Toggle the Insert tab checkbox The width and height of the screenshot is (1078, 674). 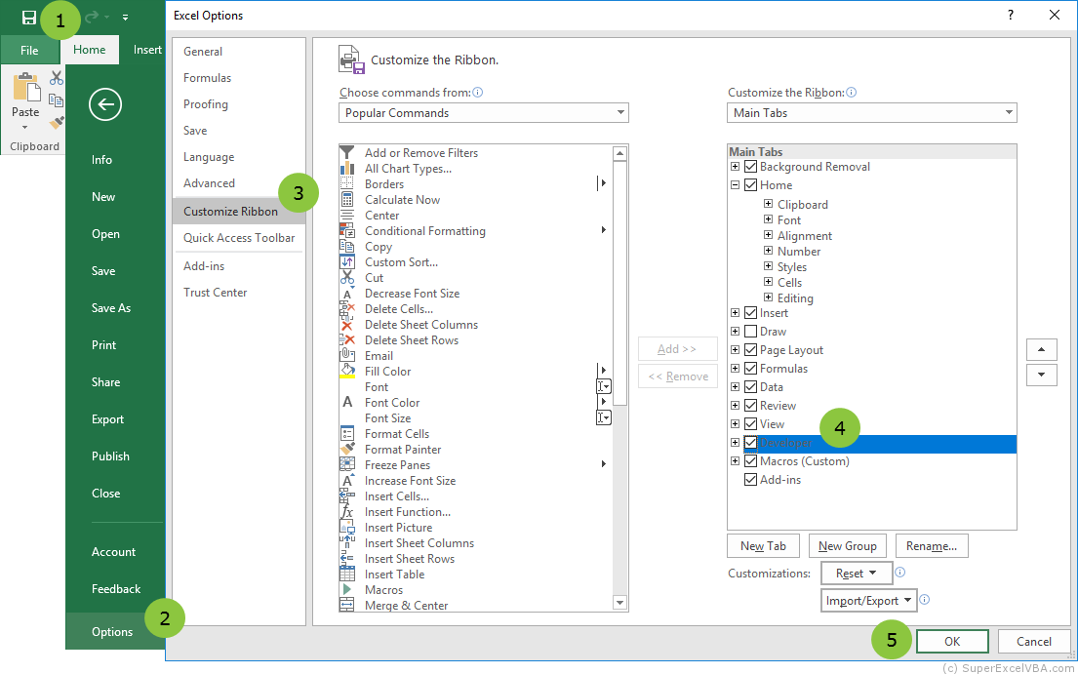coord(751,312)
